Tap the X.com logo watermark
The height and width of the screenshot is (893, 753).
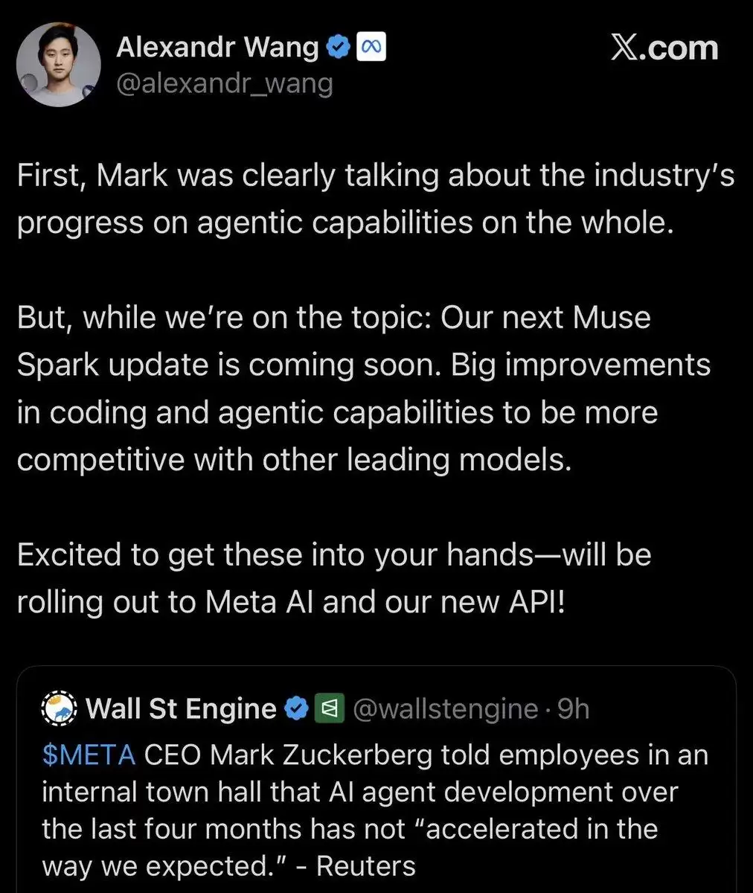(x=664, y=48)
